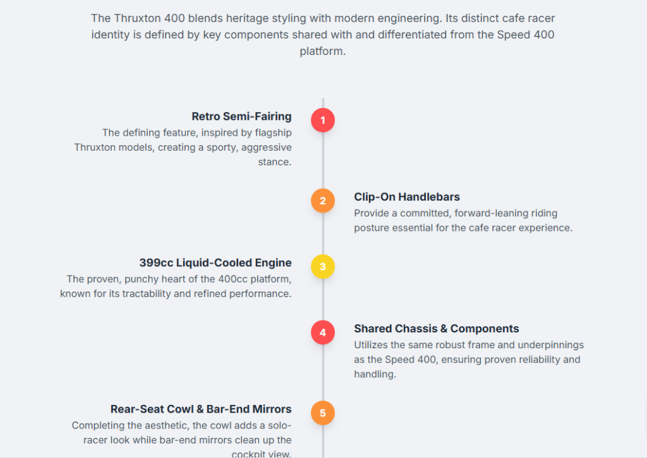Click the chassis description starting "Utilizes the same"
The height and width of the screenshot is (458, 647).
click(x=468, y=360)
